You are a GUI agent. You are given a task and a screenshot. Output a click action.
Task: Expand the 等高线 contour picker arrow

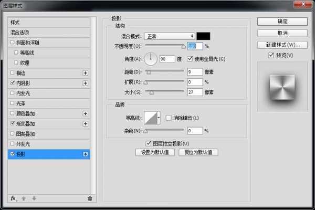161,118
